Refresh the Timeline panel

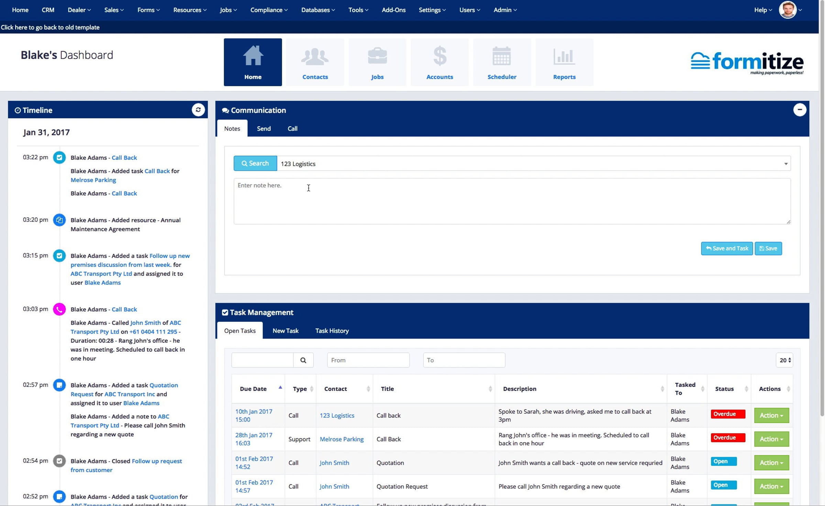198,110
